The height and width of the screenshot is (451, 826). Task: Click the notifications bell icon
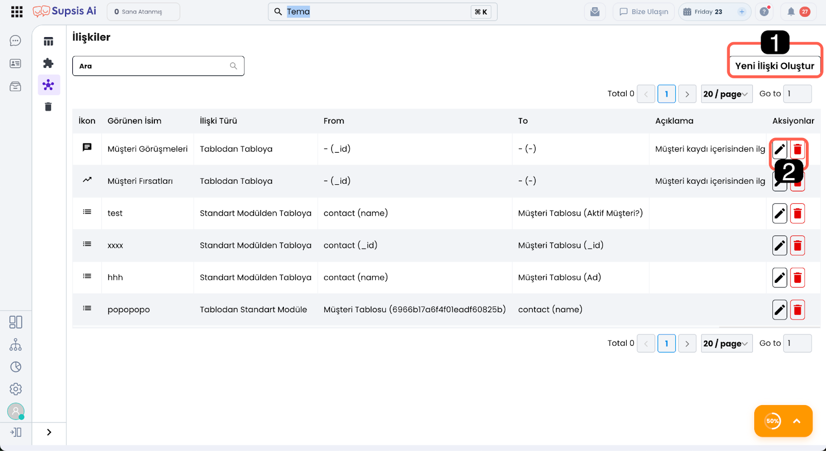791,12
